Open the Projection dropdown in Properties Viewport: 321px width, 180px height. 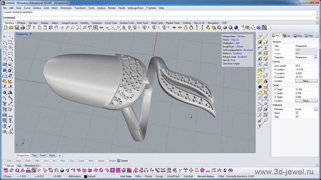click(315, 57)
